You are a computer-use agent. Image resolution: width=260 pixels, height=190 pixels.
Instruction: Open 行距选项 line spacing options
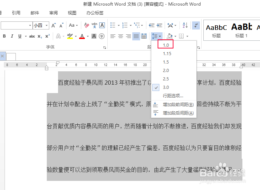click(x=174, y=96)
